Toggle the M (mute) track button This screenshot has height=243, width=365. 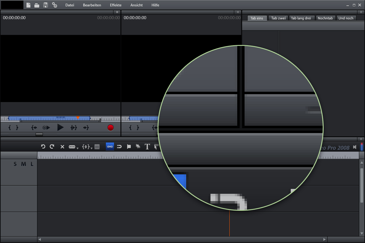tap(23, 164)
